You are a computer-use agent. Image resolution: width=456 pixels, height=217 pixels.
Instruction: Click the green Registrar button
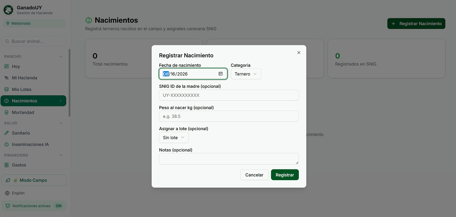(285, 175)
